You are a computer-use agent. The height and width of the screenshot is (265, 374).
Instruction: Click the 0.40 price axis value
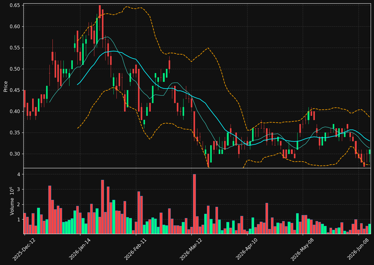tap(15, 112)
